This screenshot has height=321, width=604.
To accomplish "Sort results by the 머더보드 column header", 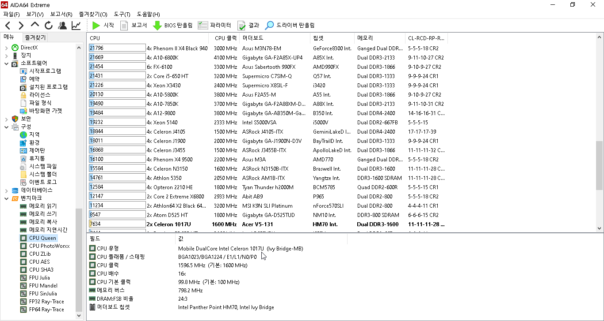I will pos(275,38).
